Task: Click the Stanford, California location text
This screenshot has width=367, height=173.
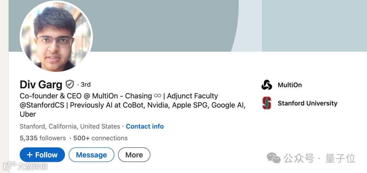Action: coord(70,126)
